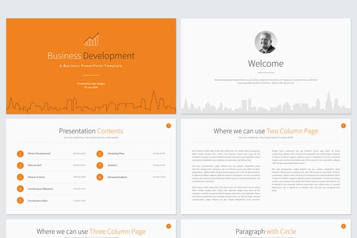This screenshot has height=238, width=357.
Task: Click 'Where we can use Two Column Page' heading
Action: click(x=265, y=131)
